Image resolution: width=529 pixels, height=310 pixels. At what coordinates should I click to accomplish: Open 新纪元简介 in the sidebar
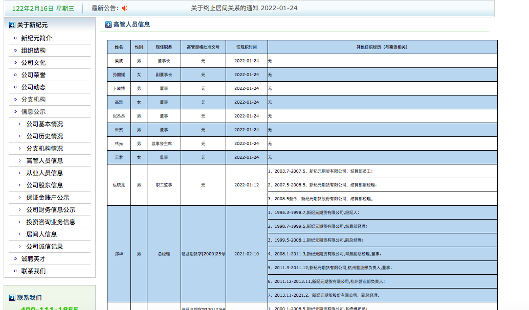point(36,38)
